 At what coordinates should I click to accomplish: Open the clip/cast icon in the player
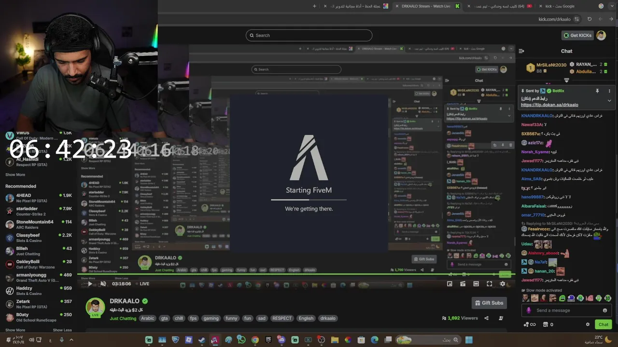pyautogui.click(x=463, y=284)
